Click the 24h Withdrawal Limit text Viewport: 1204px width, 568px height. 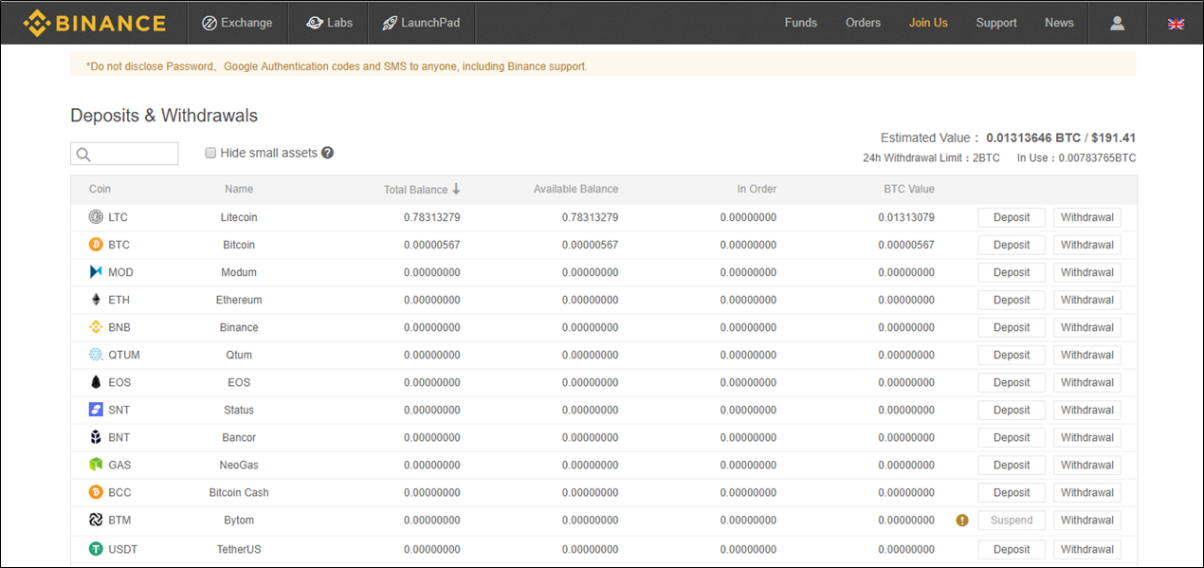[x=931, y=158]
